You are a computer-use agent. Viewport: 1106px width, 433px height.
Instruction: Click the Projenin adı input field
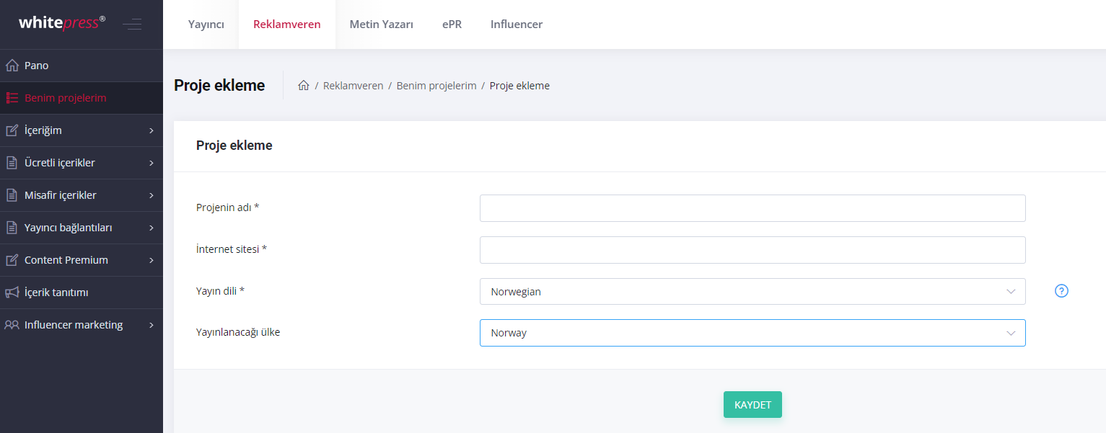coord(752,208)
